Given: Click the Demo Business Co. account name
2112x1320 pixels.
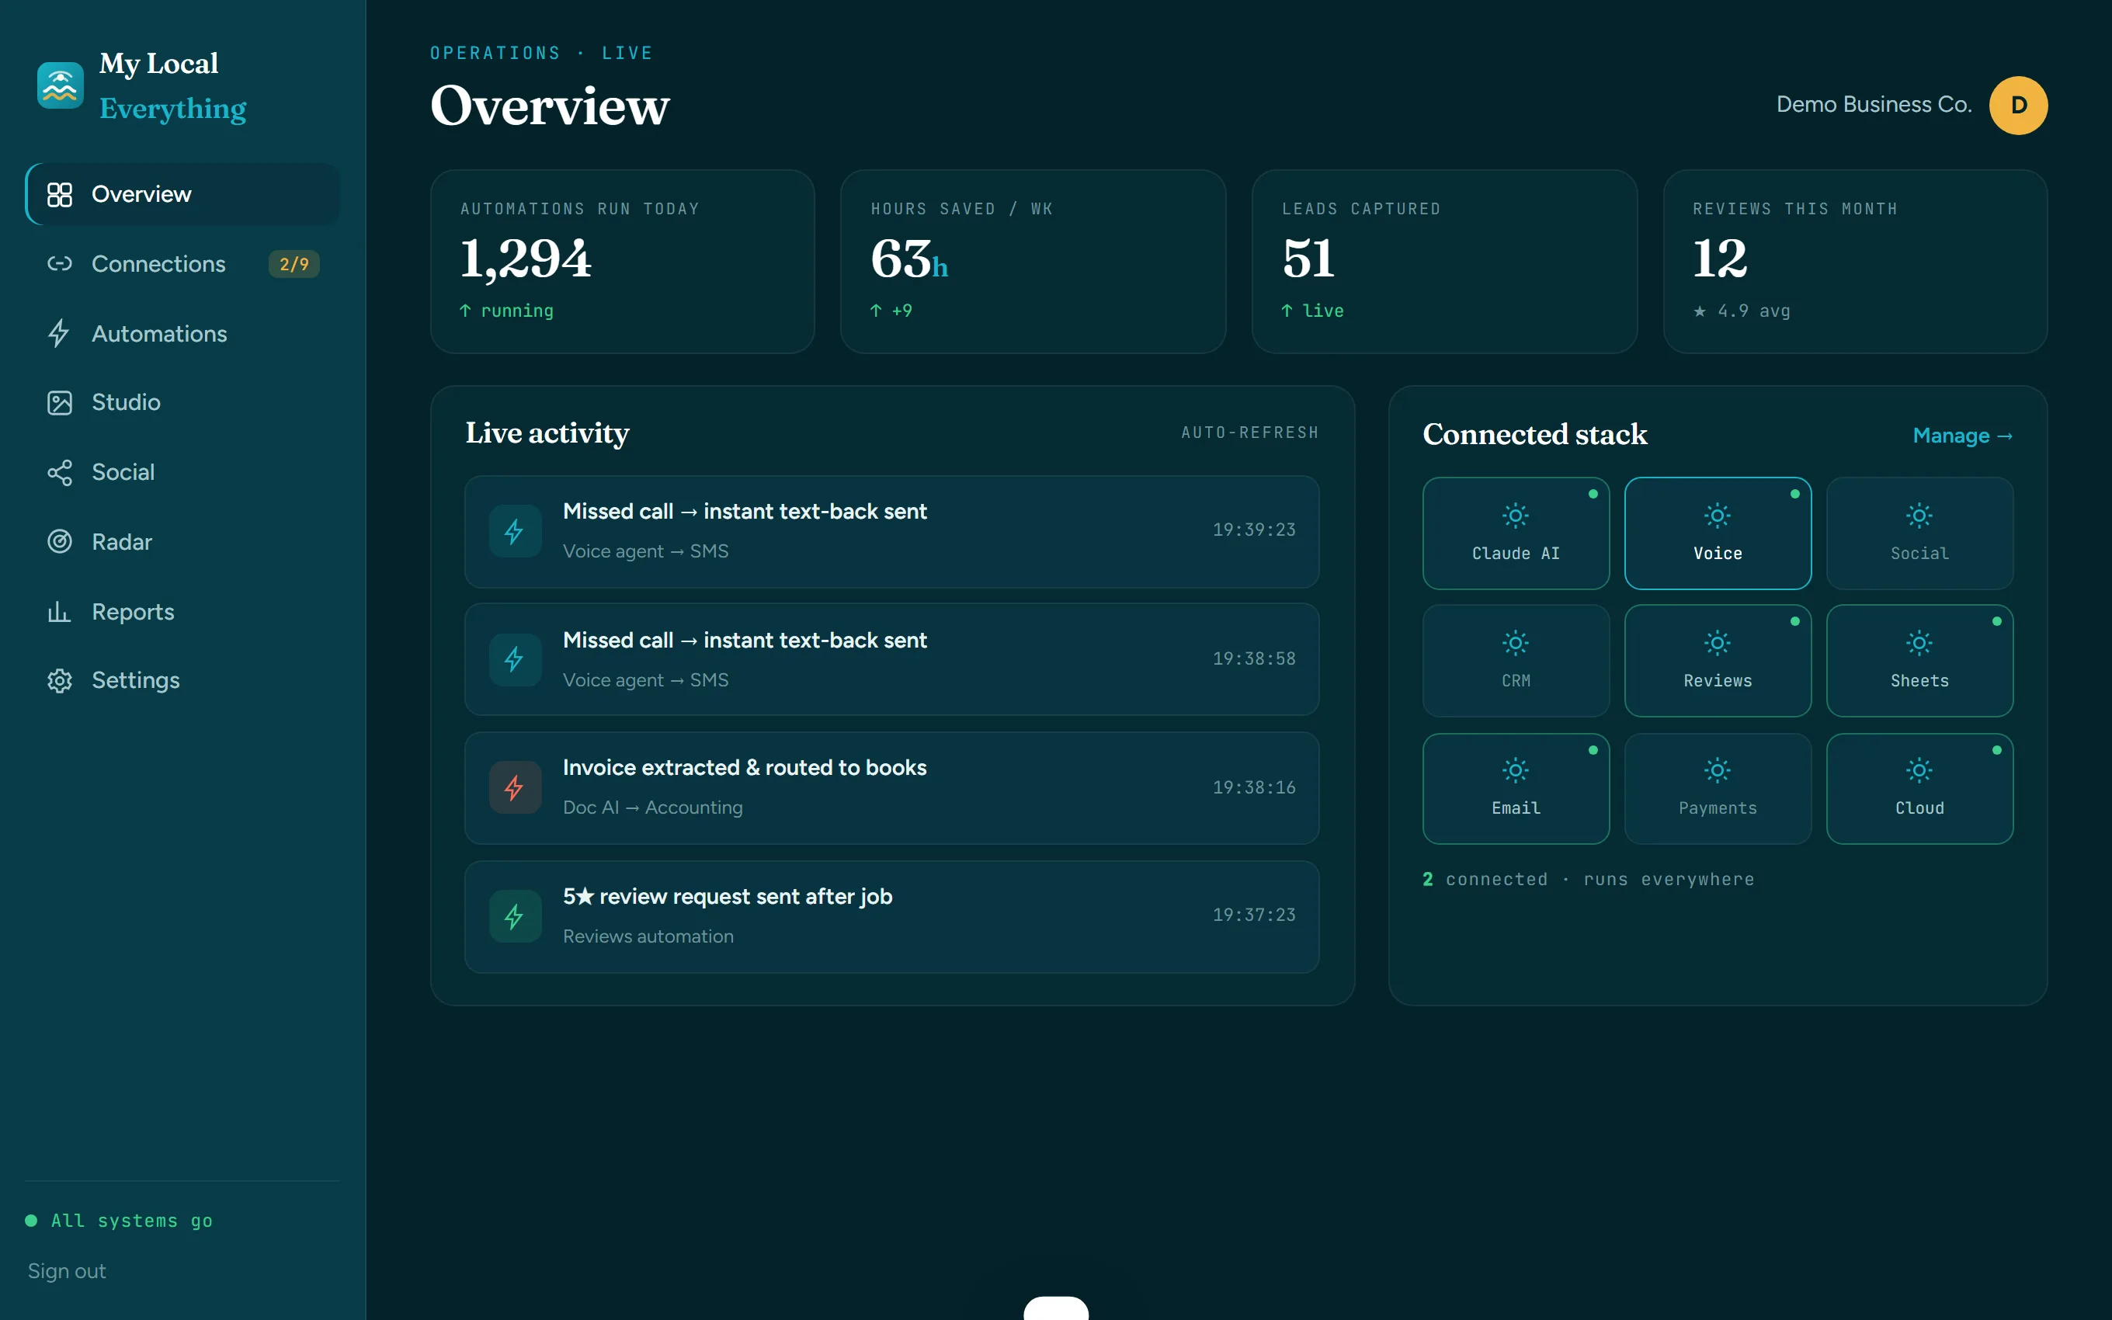Looking at the screenshot, I should point(1874,105).
